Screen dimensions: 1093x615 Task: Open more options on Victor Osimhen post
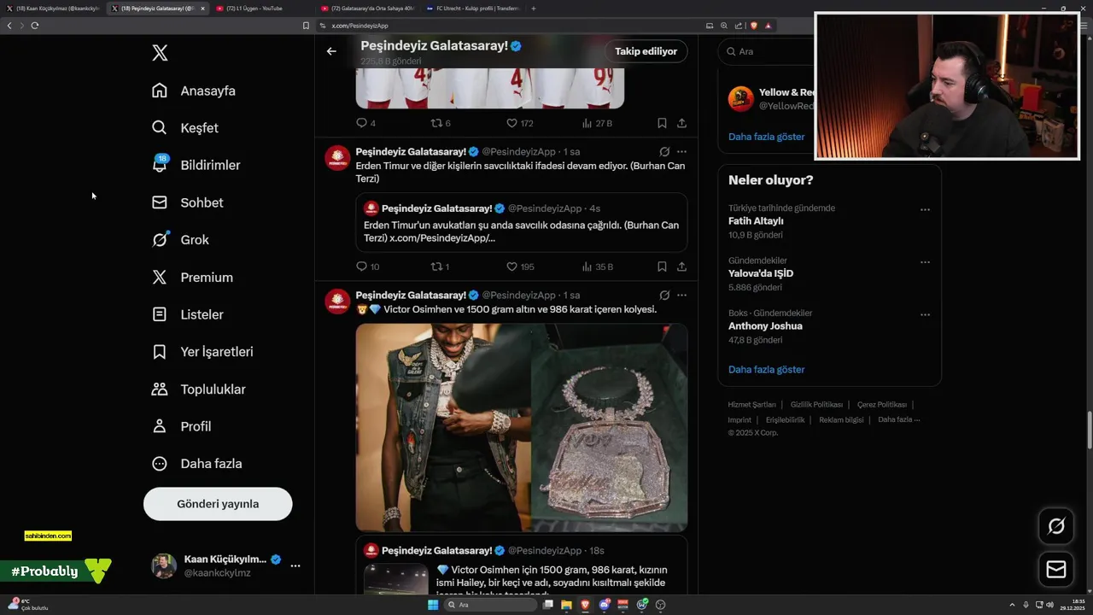681,295
